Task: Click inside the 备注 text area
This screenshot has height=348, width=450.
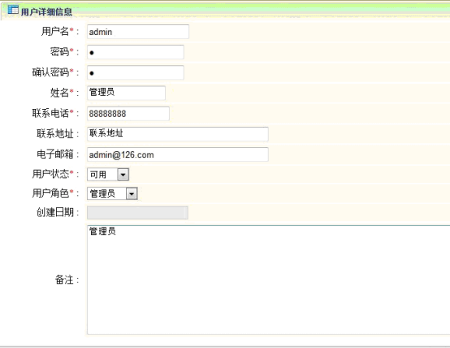Action: point(268,280)
